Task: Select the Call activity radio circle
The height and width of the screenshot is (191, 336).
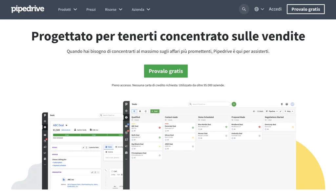Action: 112,171
